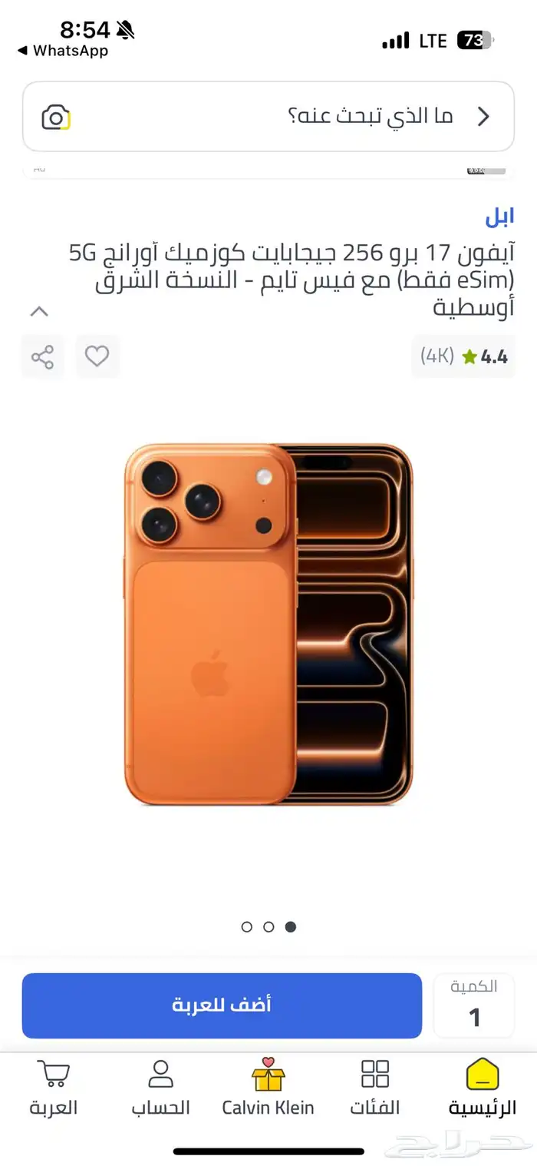537x1166 pixels.
Task: Add product to wishlist with heart icon
Action: point(97,356)
